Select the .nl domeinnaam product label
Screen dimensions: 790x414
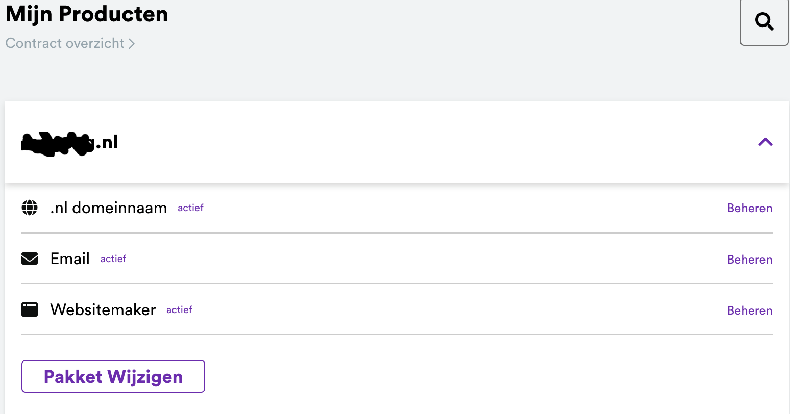[109, 208]
